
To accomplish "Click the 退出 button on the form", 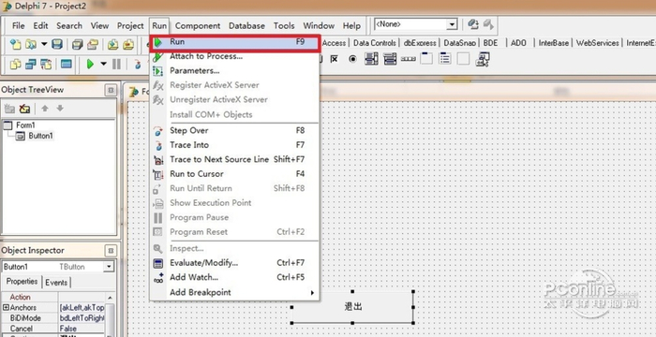I will pos(352,307).
